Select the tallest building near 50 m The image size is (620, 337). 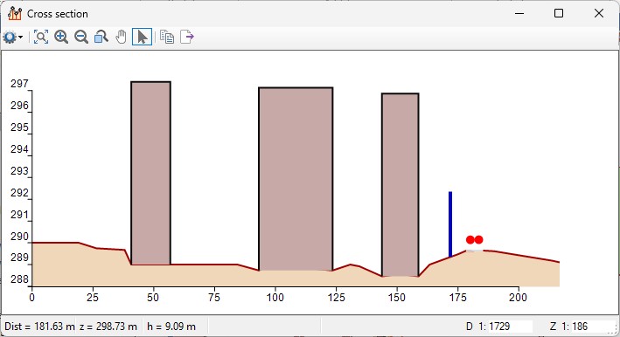click(150, 173)
